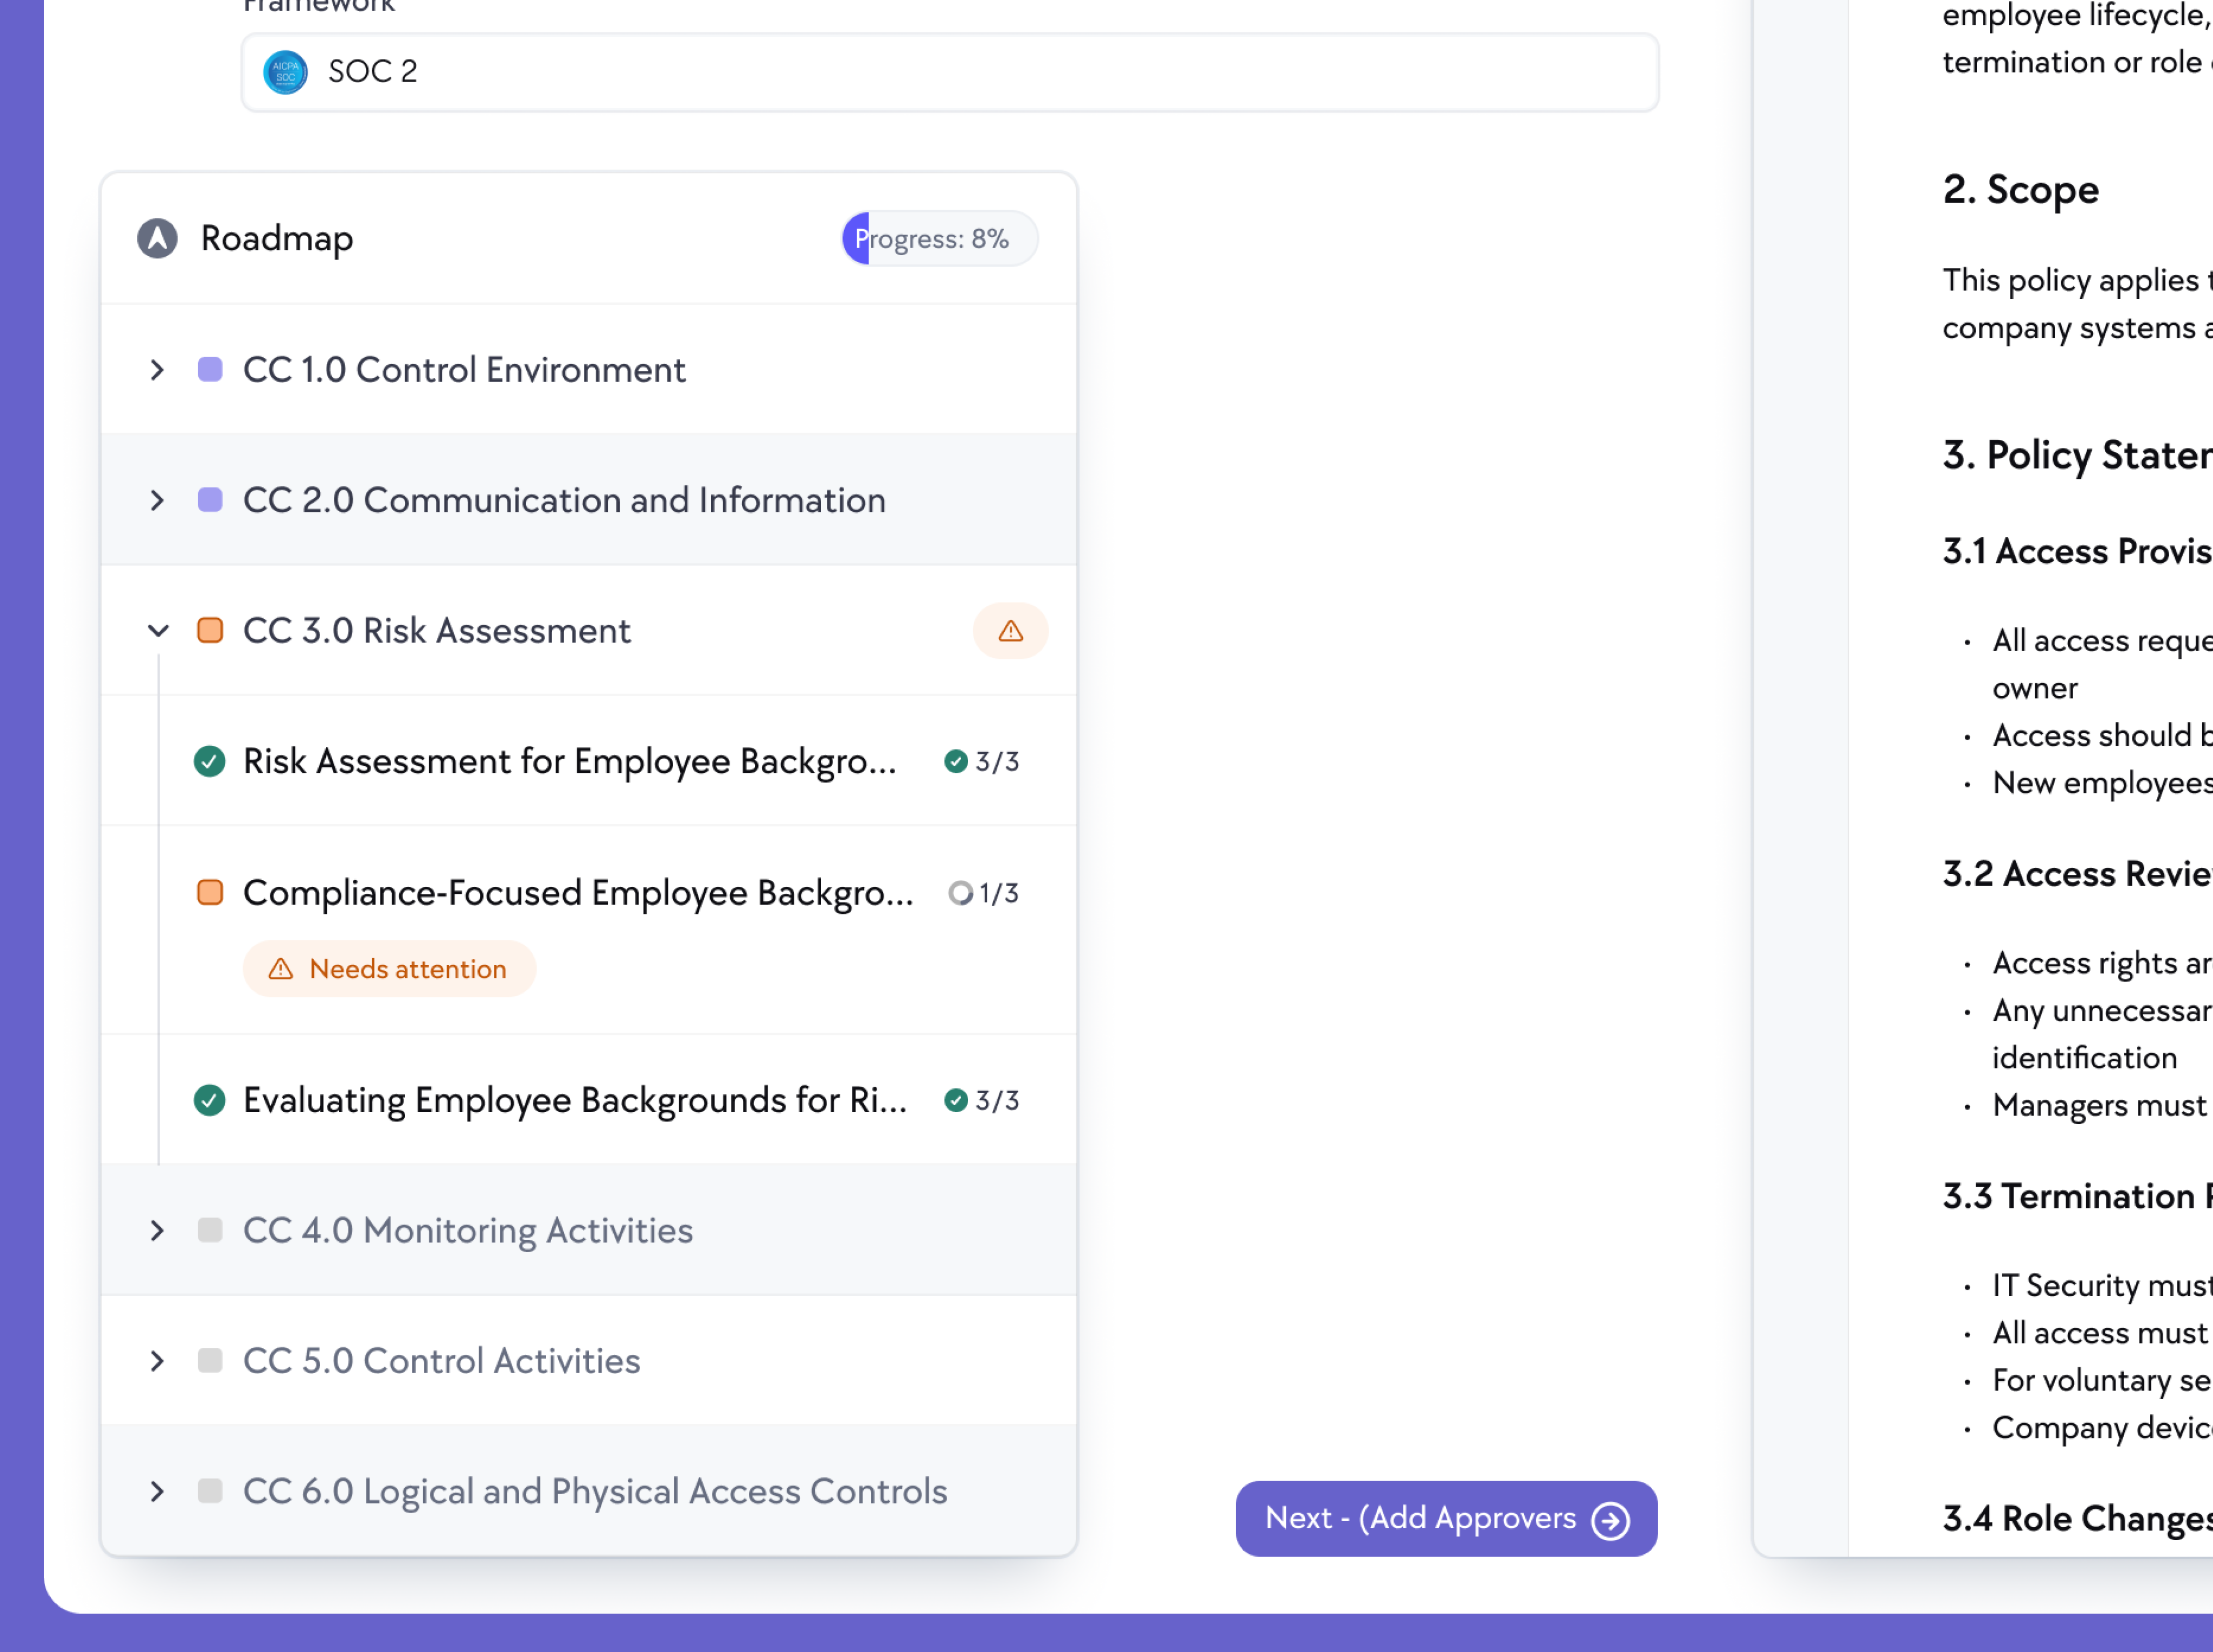This screenshot has width=2213, height=1652.
Task: Click the Roadmap logo icon
Action: tap(157, 238)
